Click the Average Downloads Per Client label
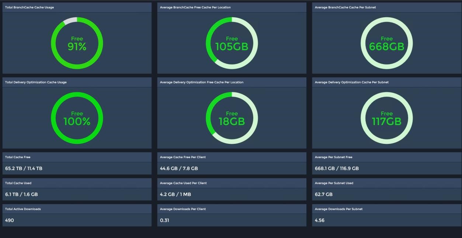Viewport: 462px width, 238px height. pos(183,209)
